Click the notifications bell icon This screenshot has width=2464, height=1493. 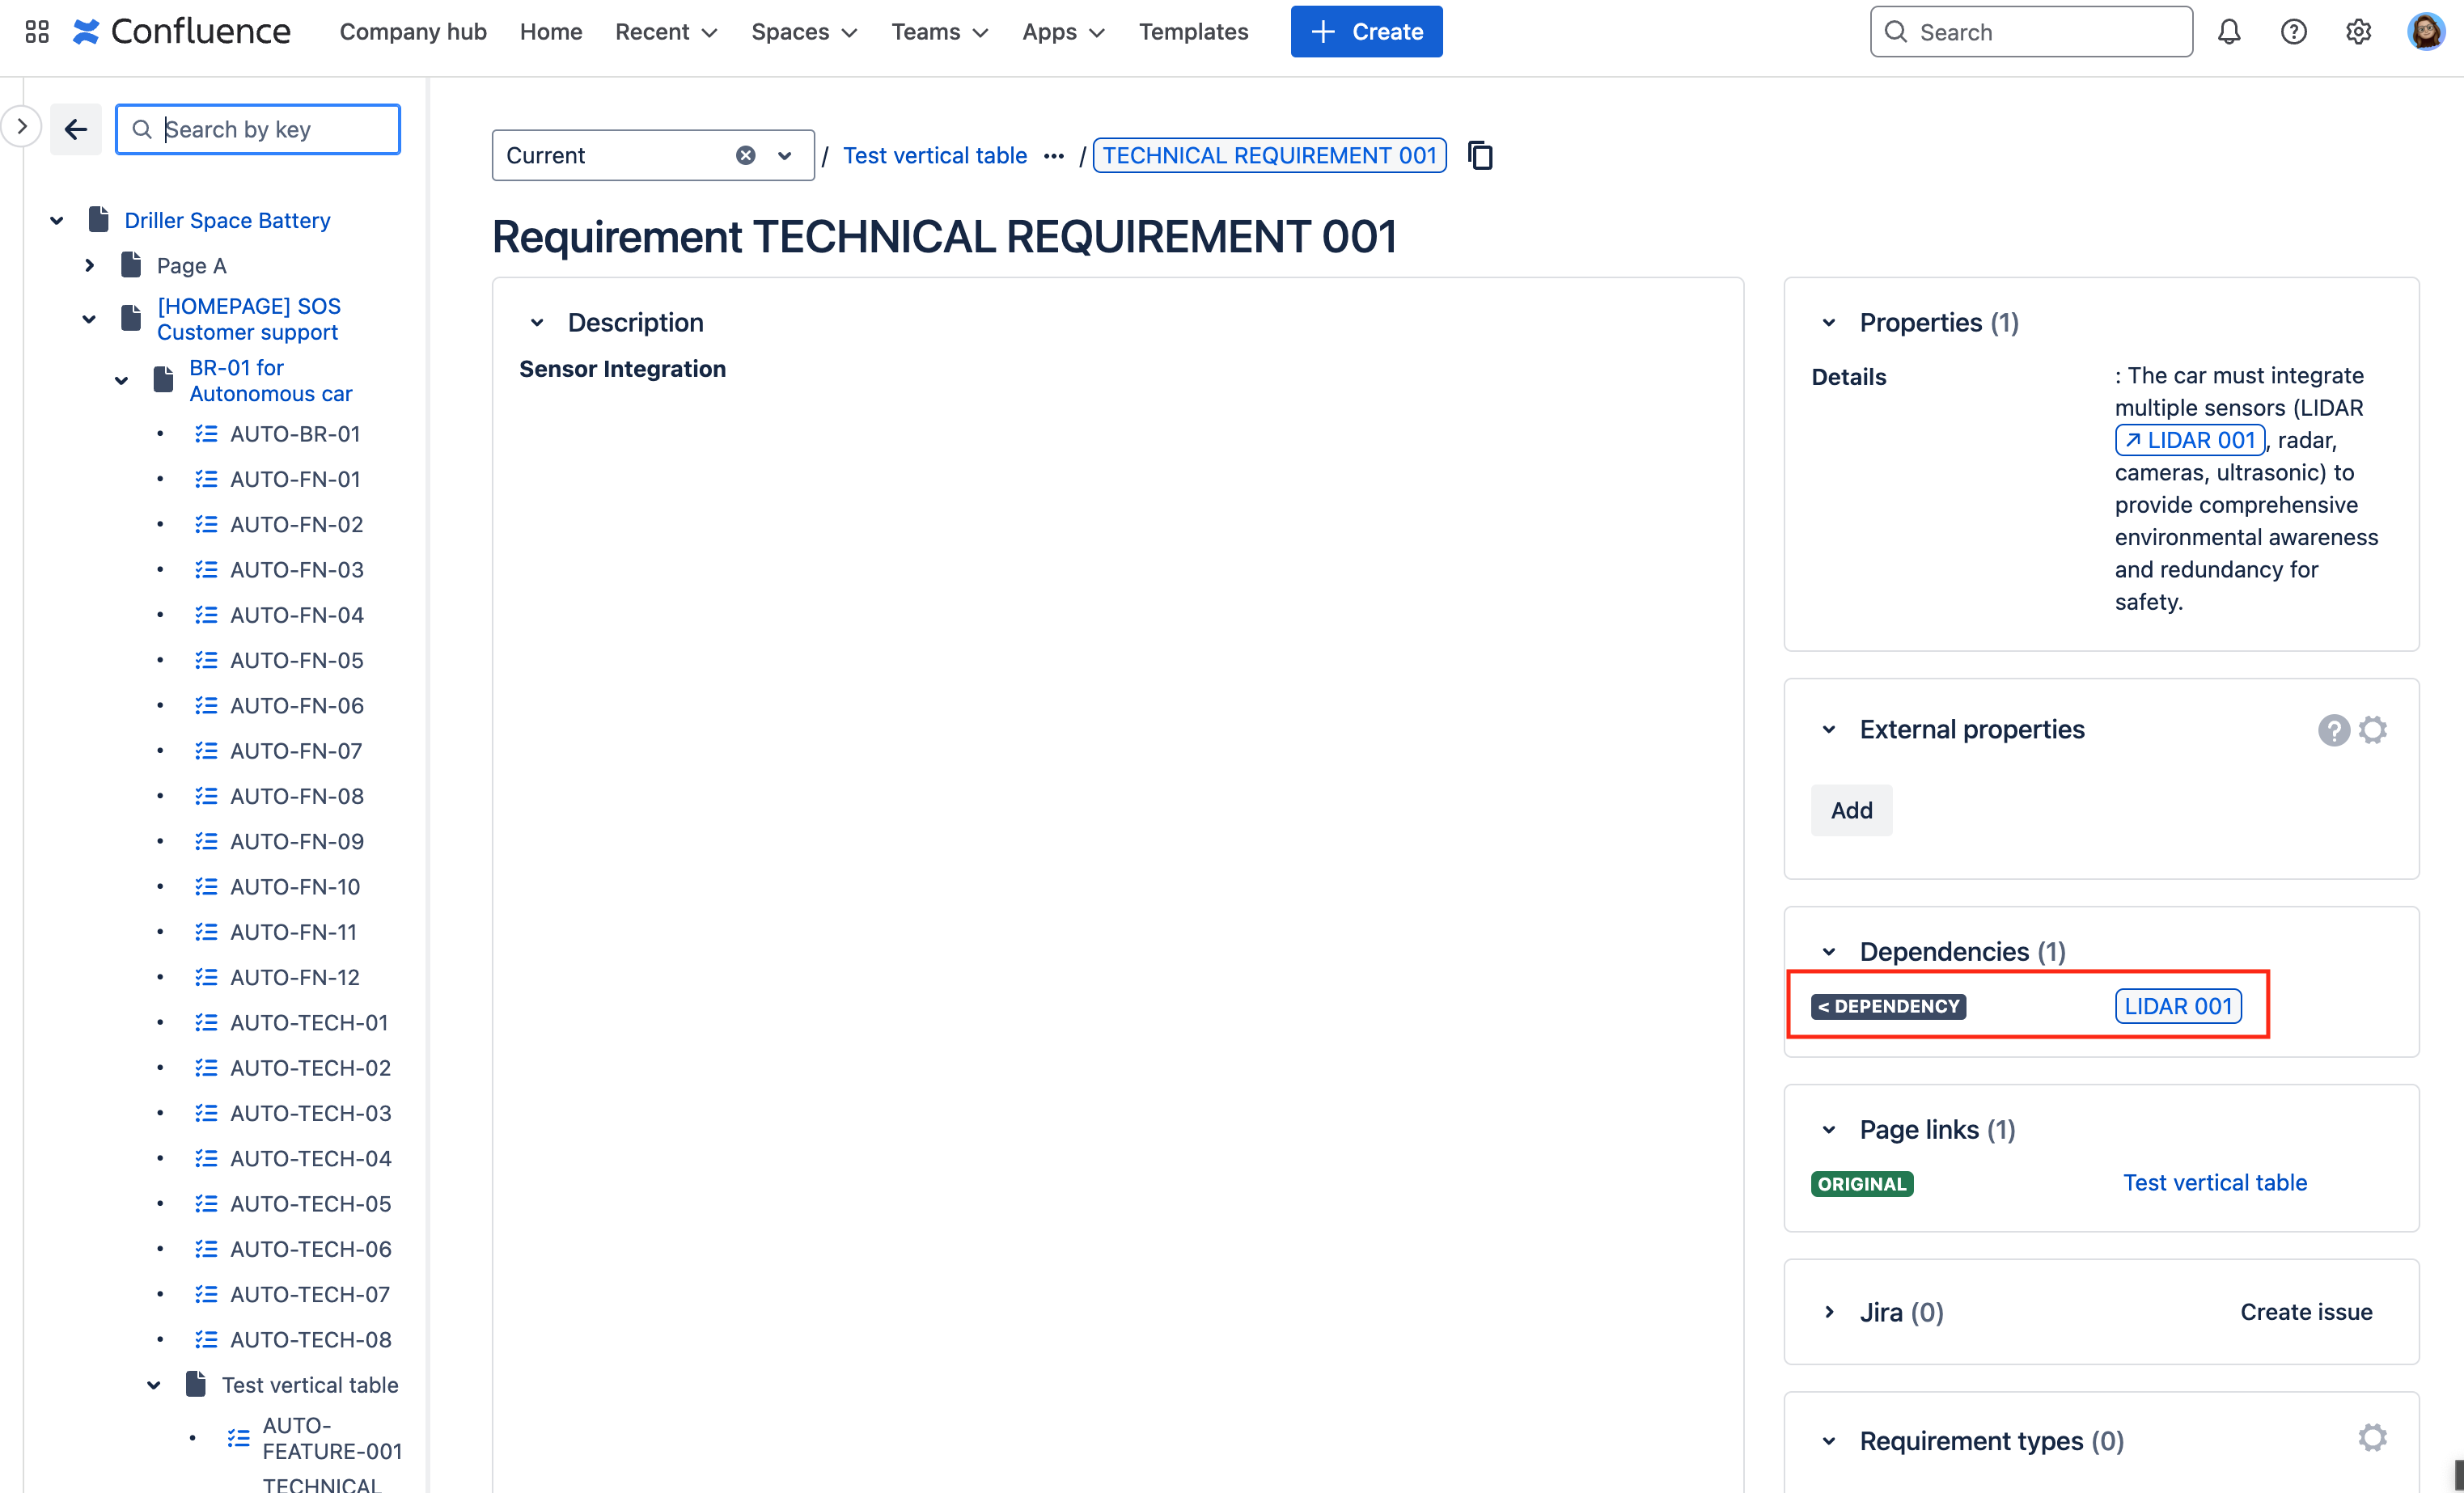pyautogui.click(x=2229, y=32)
